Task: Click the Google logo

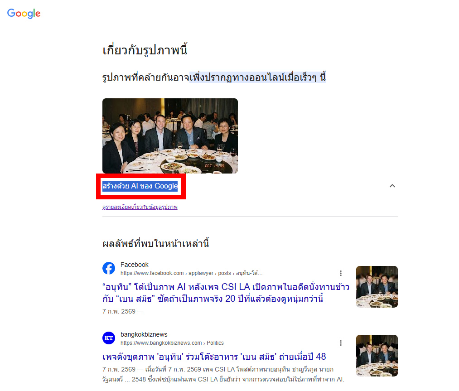Action: point(24,13)
